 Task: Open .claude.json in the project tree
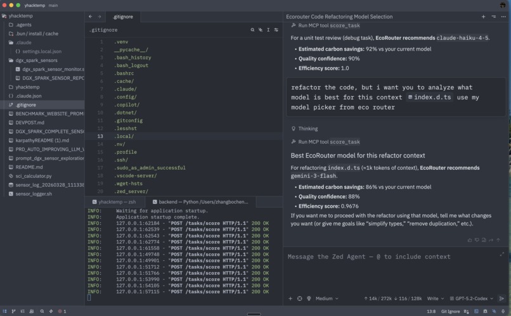pyautogui.click(x=29, y=96)
